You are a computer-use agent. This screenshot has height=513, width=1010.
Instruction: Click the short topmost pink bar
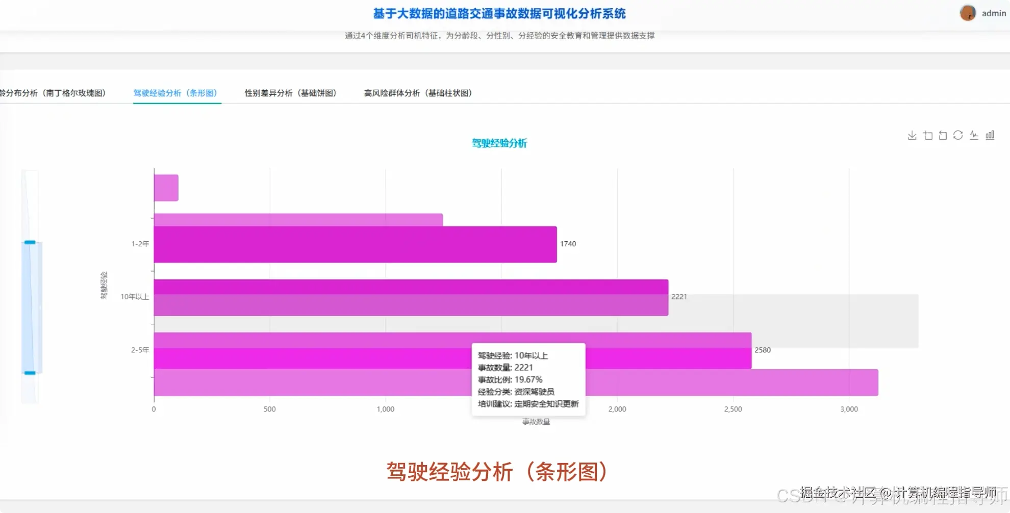tap(166, 188)
